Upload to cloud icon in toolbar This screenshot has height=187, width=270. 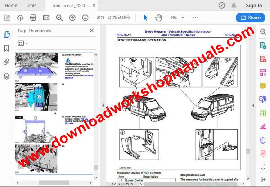tap(20, 18)
